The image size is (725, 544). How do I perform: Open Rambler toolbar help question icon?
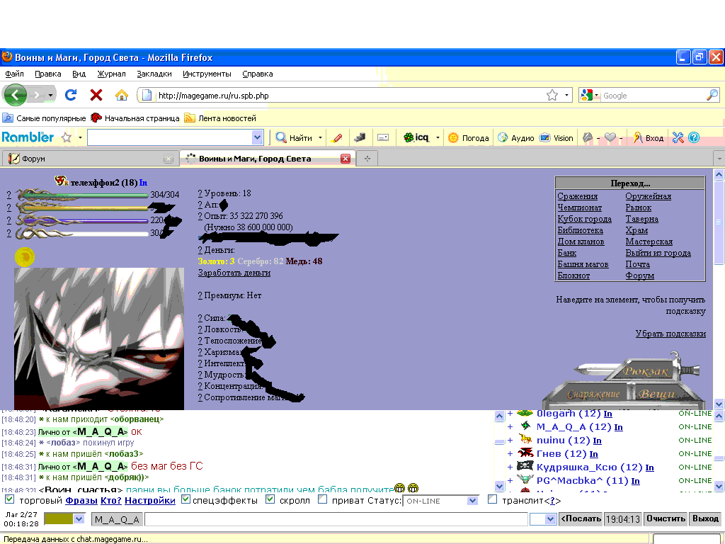point(694,137)
